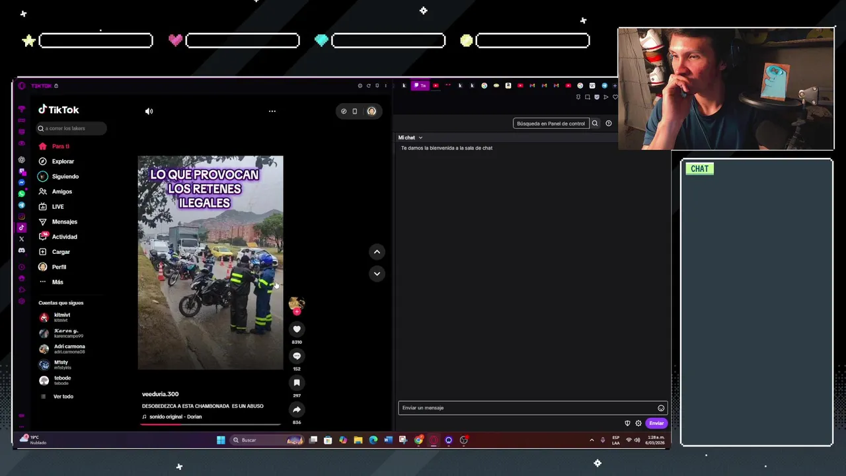Go to next video down arrow

(377, 274)
